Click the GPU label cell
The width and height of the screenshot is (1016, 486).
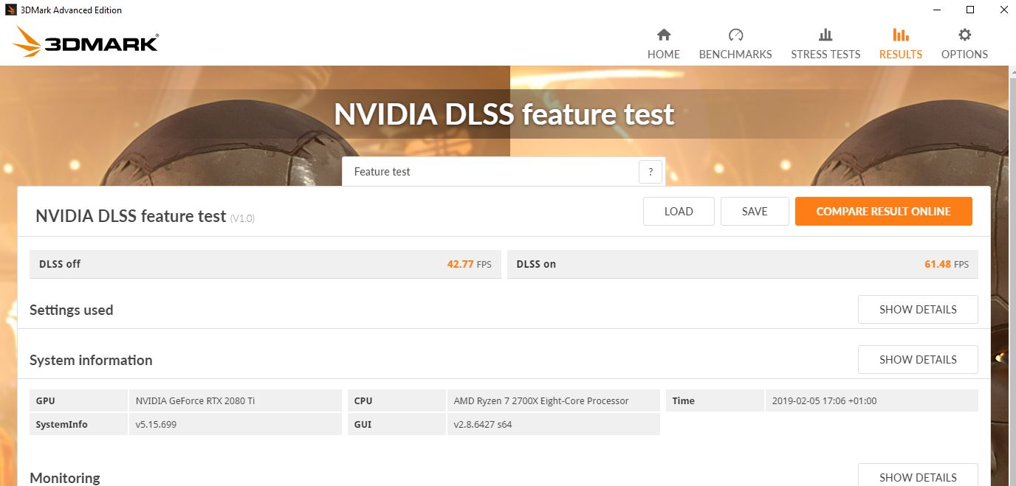point(78,401)
